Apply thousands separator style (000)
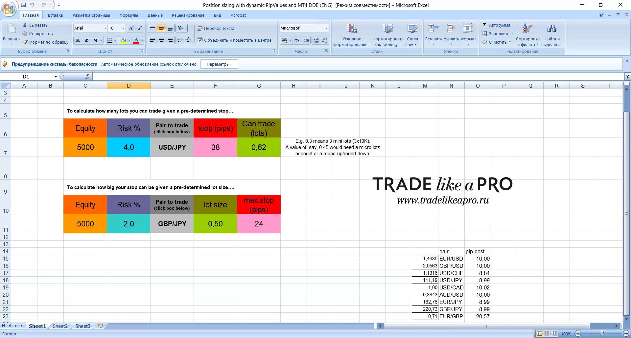631x338 pixels. (306, 40)
